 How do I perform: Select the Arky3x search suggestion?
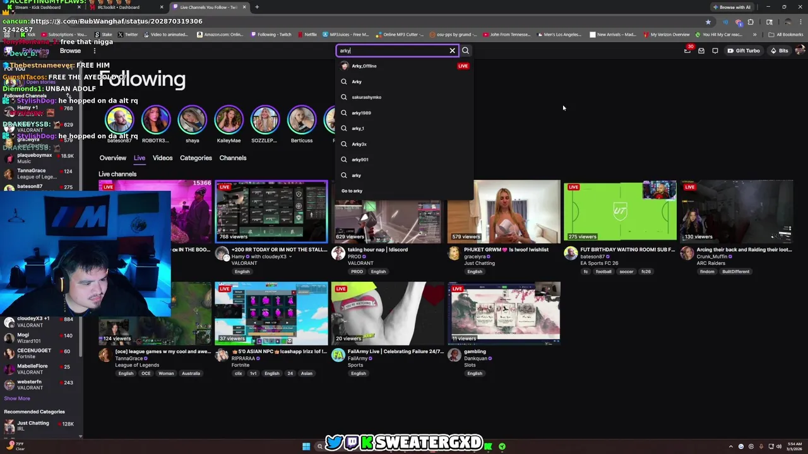tap(405, 144)
